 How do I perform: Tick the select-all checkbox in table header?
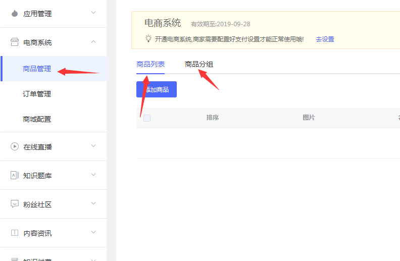pos(147,118)
